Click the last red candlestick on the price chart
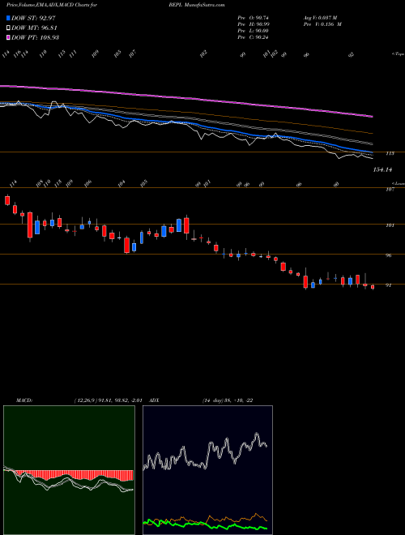The width and height of the screenshot is (405, 535). pos(373,287)
